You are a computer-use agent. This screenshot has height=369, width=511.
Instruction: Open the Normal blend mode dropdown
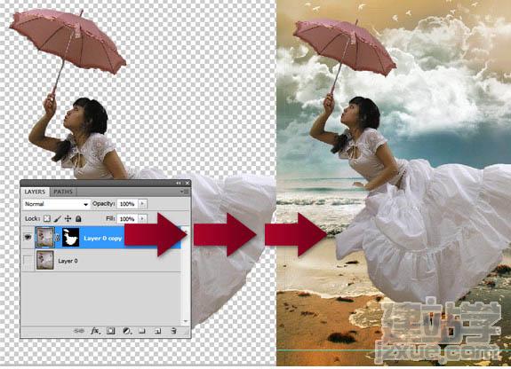click(x=56, y=204)
